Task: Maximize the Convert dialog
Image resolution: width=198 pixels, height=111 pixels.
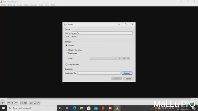Action: 126,24
